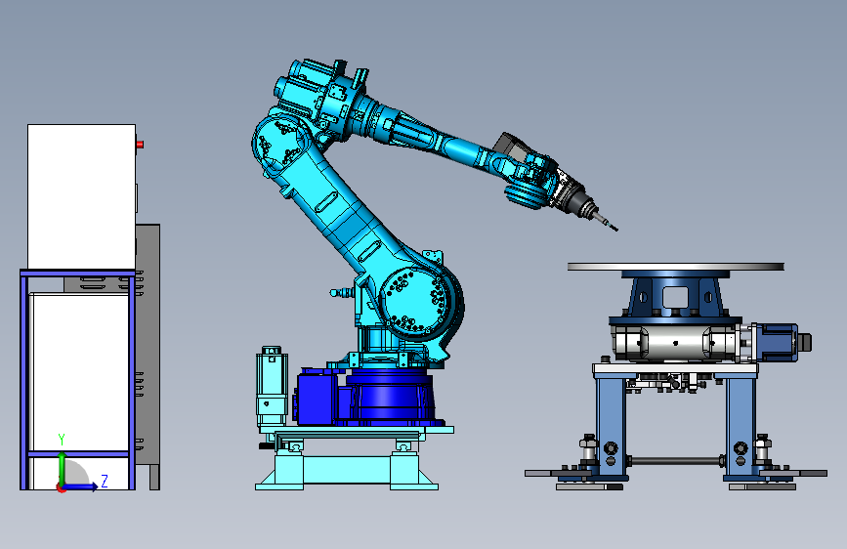
Task: Pick the silver gearbox cylinder of positioner
Action: pos(675,343)
